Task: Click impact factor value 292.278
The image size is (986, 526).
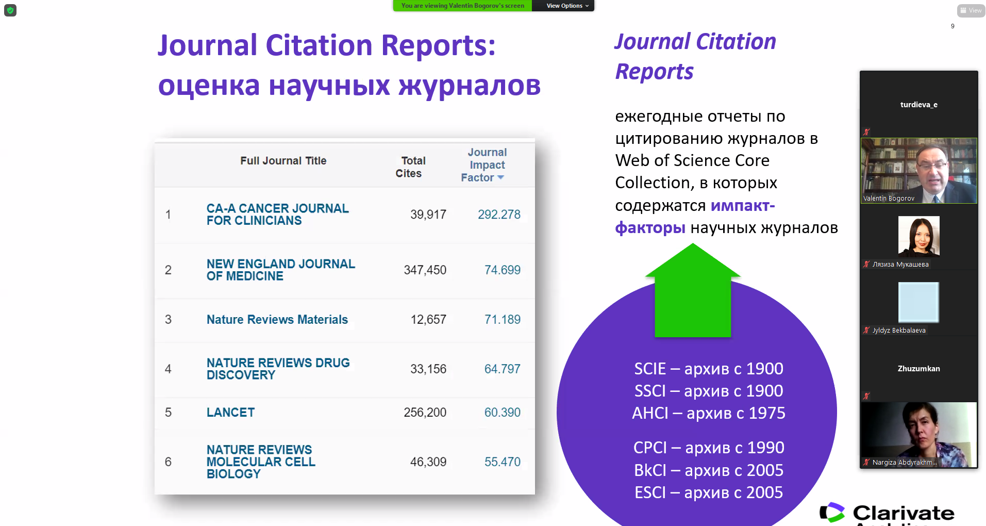Action: pos(499,215)
